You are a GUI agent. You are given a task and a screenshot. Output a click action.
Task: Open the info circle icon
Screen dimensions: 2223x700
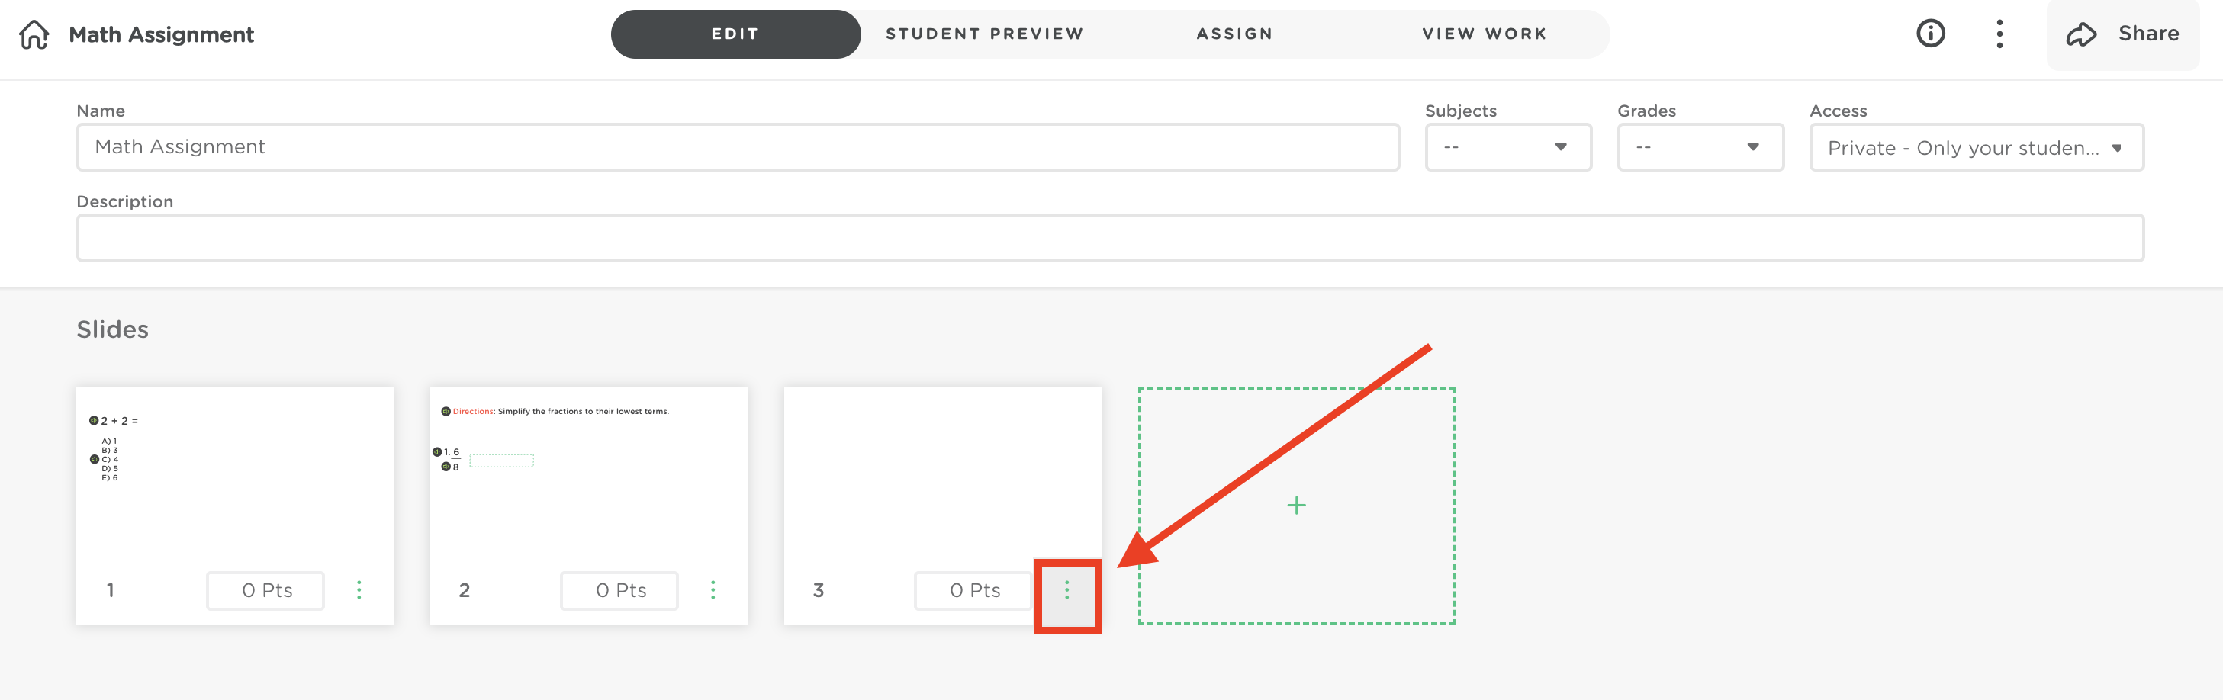click(1931, 34)
